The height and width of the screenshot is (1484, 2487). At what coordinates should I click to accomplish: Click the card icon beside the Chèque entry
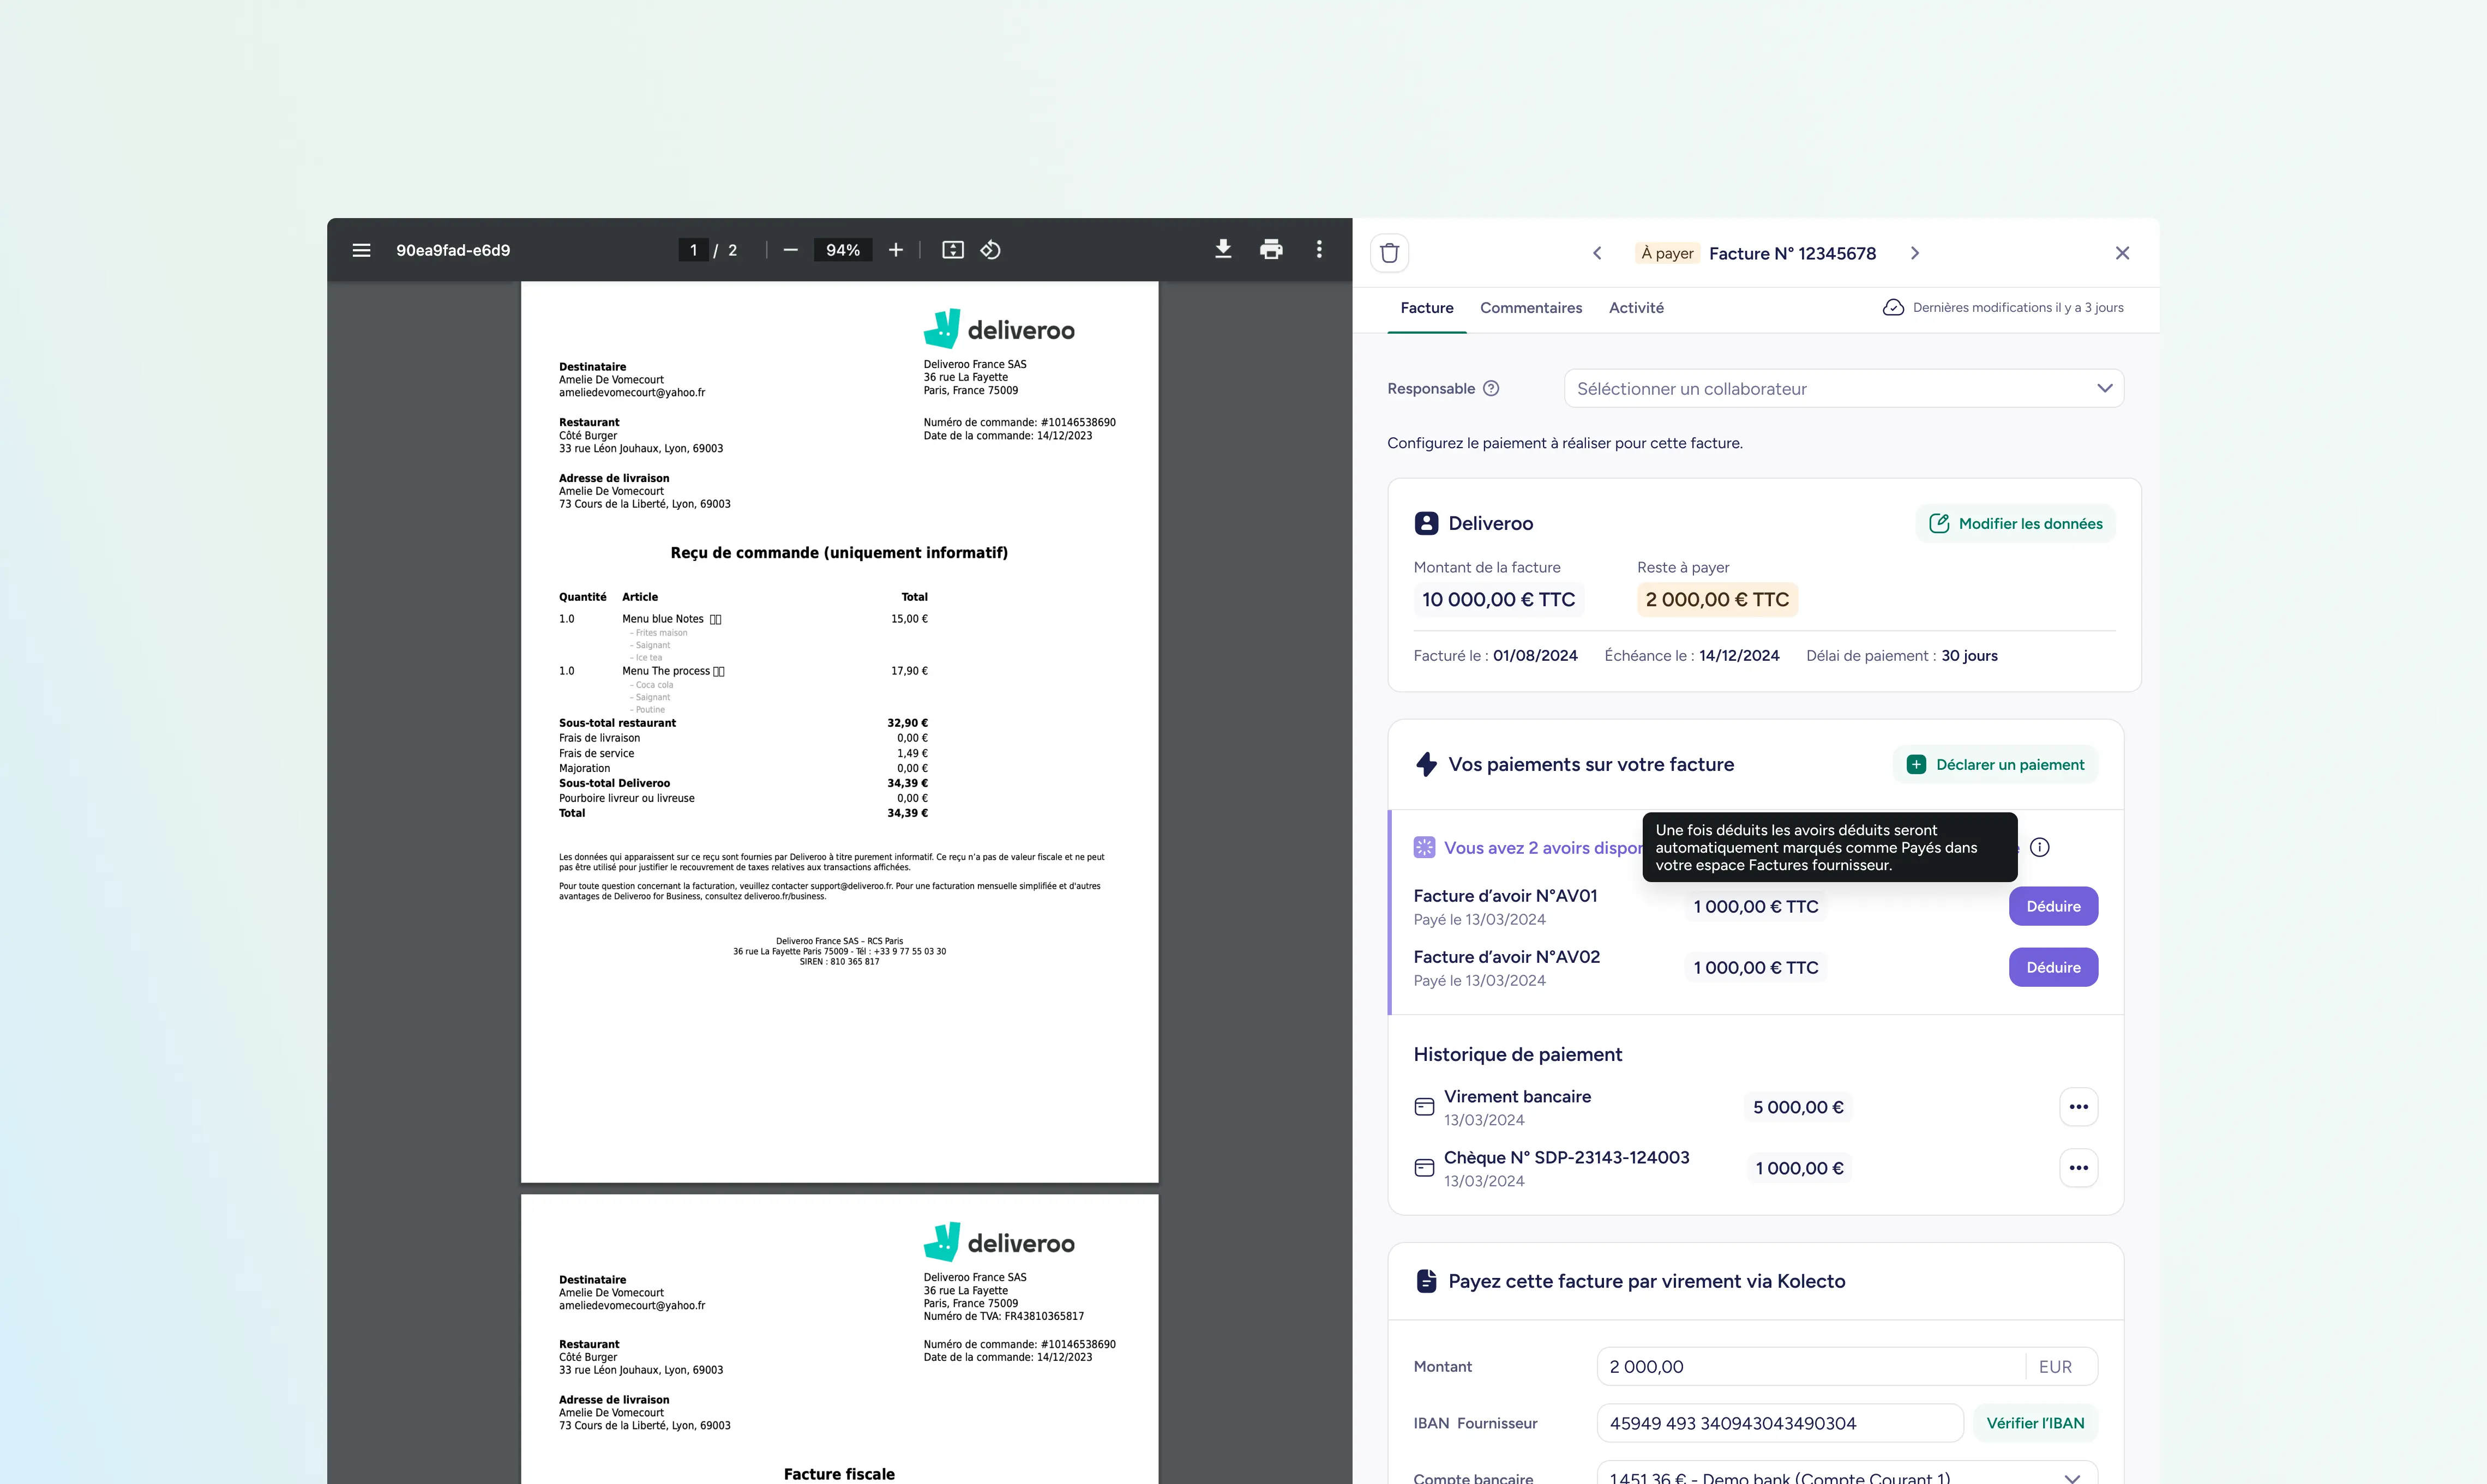[x=1423, y=1168]
